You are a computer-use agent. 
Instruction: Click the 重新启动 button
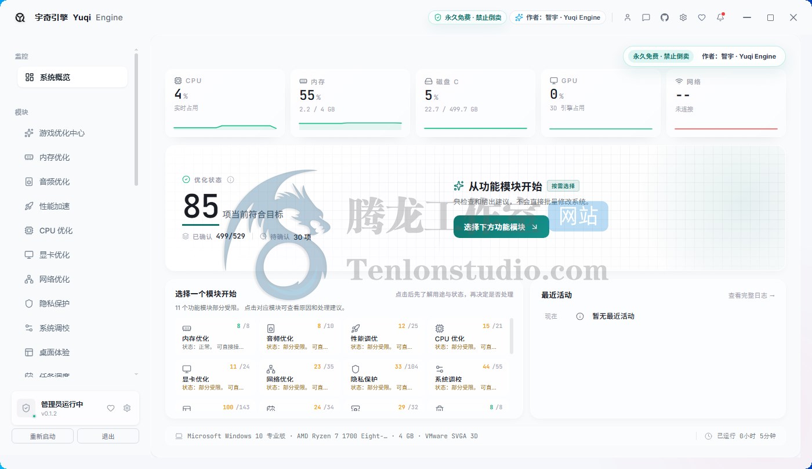(42, 436)
